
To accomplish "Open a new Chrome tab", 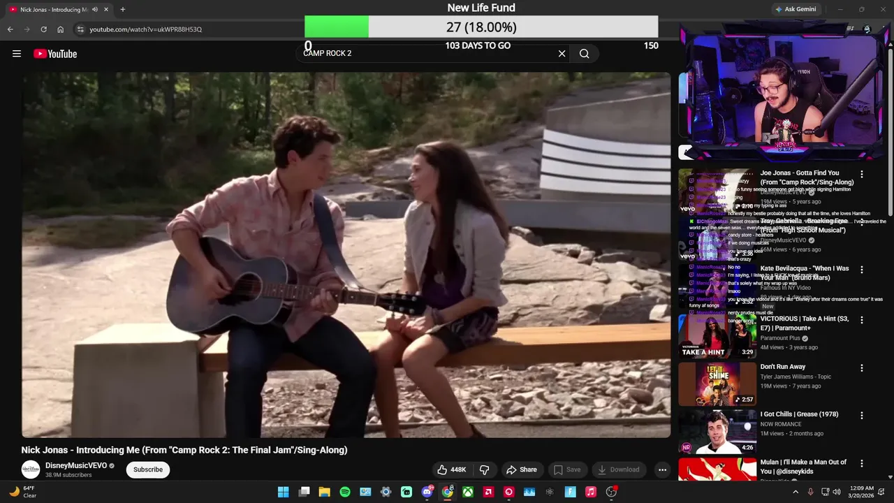I will (122, 9).
